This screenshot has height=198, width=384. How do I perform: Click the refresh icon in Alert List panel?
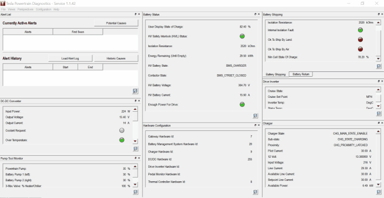pyautogui.click(x=135, y=91)
